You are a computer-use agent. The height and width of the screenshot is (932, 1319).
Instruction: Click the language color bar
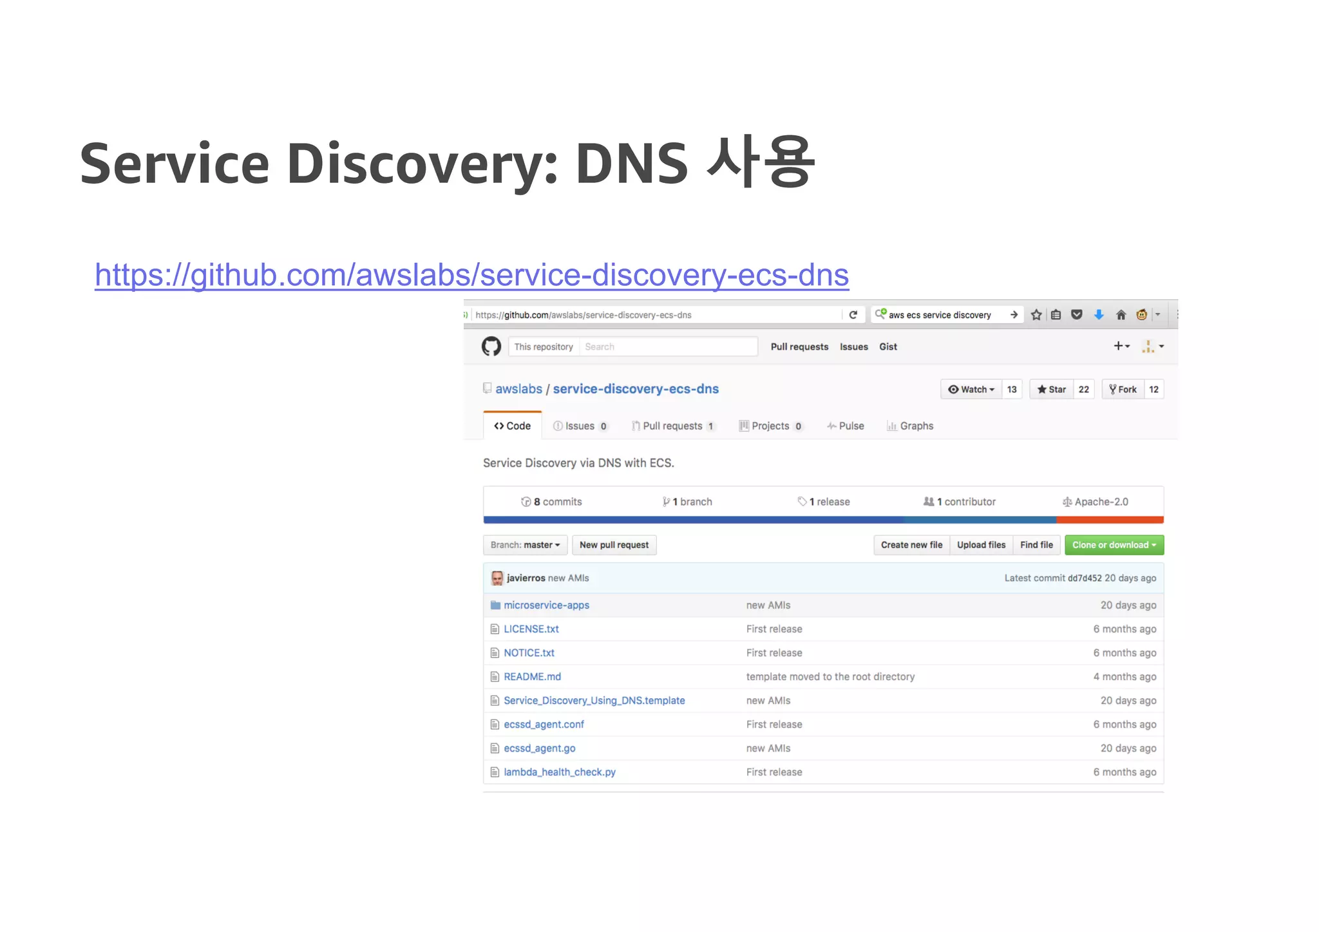click(822, 520)
